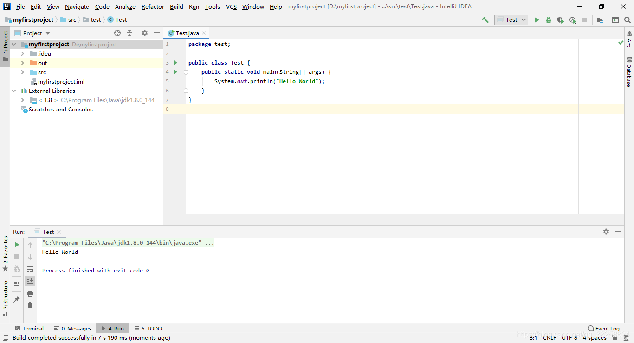Toggle tool window bars in status bar corner
This screenshot has height=343, width=634.
[6, 338]
